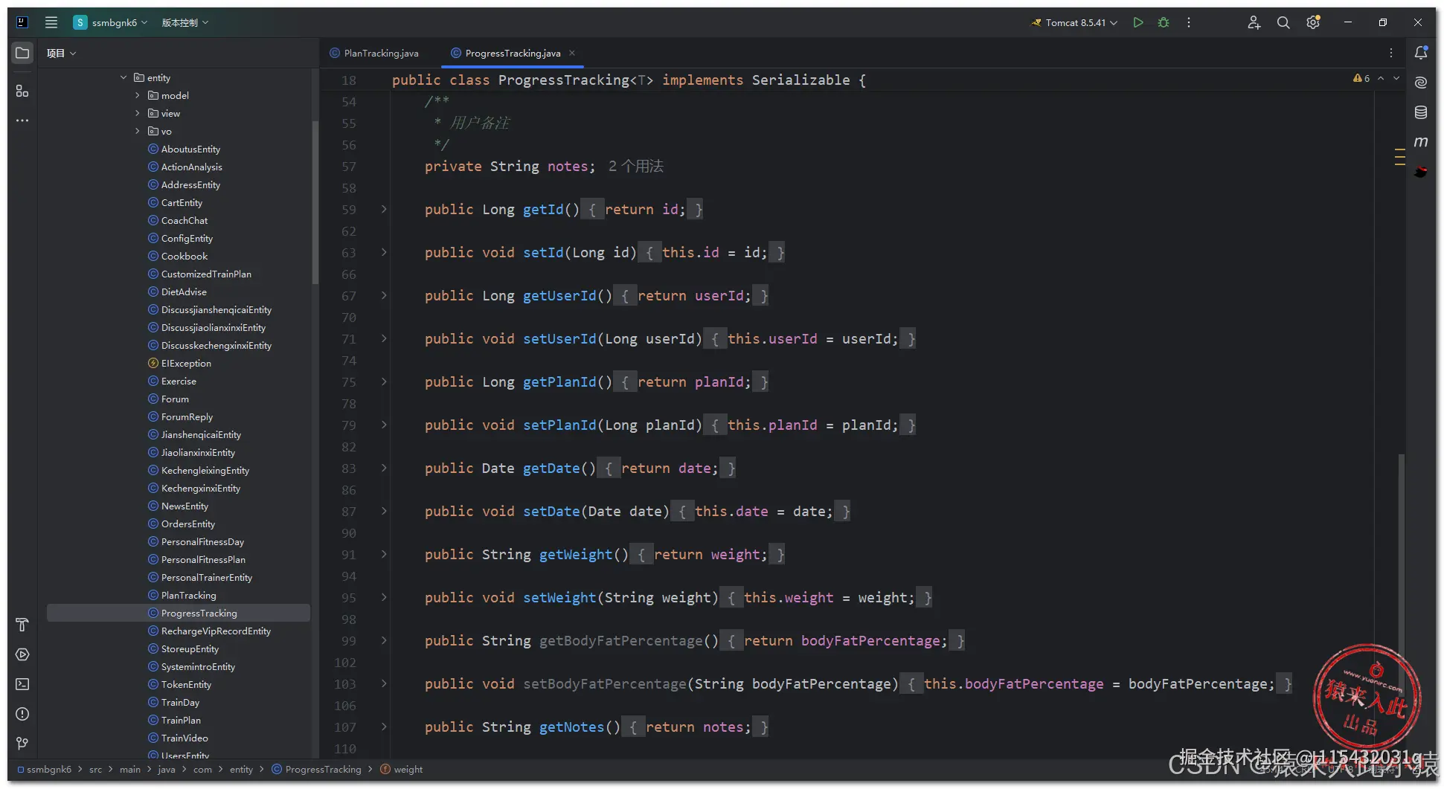Select ProgressTracking in the project tree
The width and height of the screenshot is (1444, 789).
(179, 613)
